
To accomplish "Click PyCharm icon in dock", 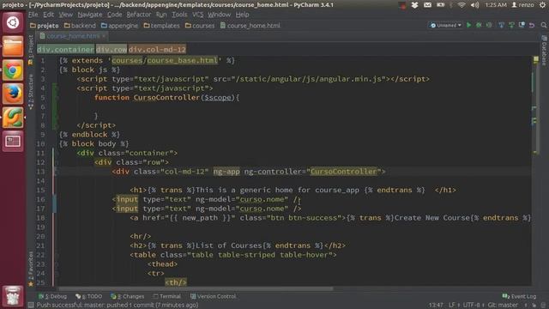I will click(x=13, y=118).
